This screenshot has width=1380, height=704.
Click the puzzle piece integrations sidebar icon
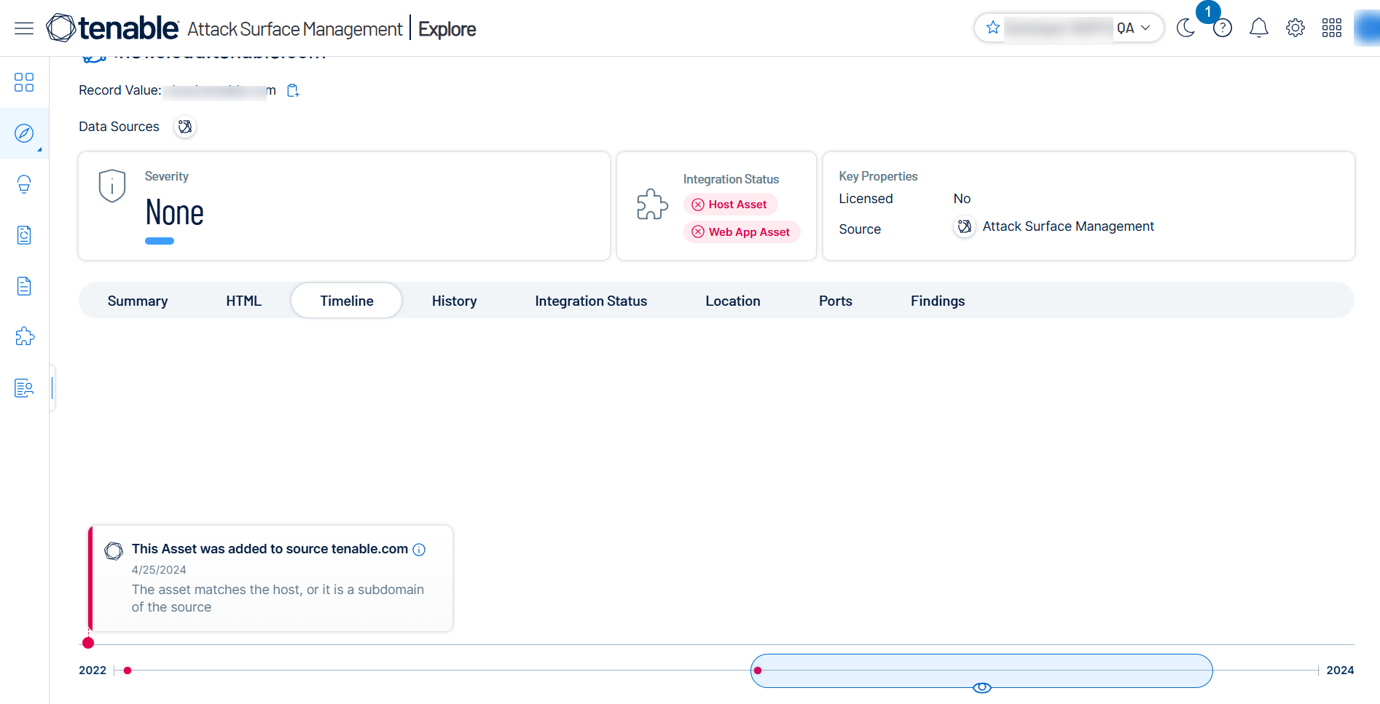[x=24, y=336]
